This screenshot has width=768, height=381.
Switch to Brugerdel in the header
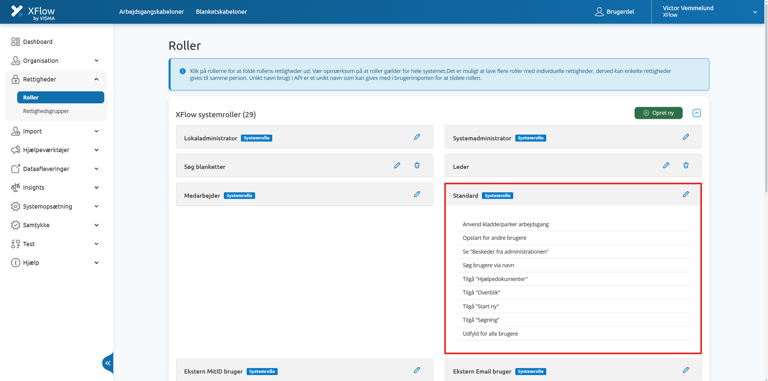coord(614,12)
